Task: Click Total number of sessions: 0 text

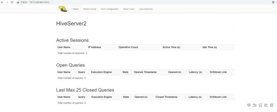Action: click(72, 53)
